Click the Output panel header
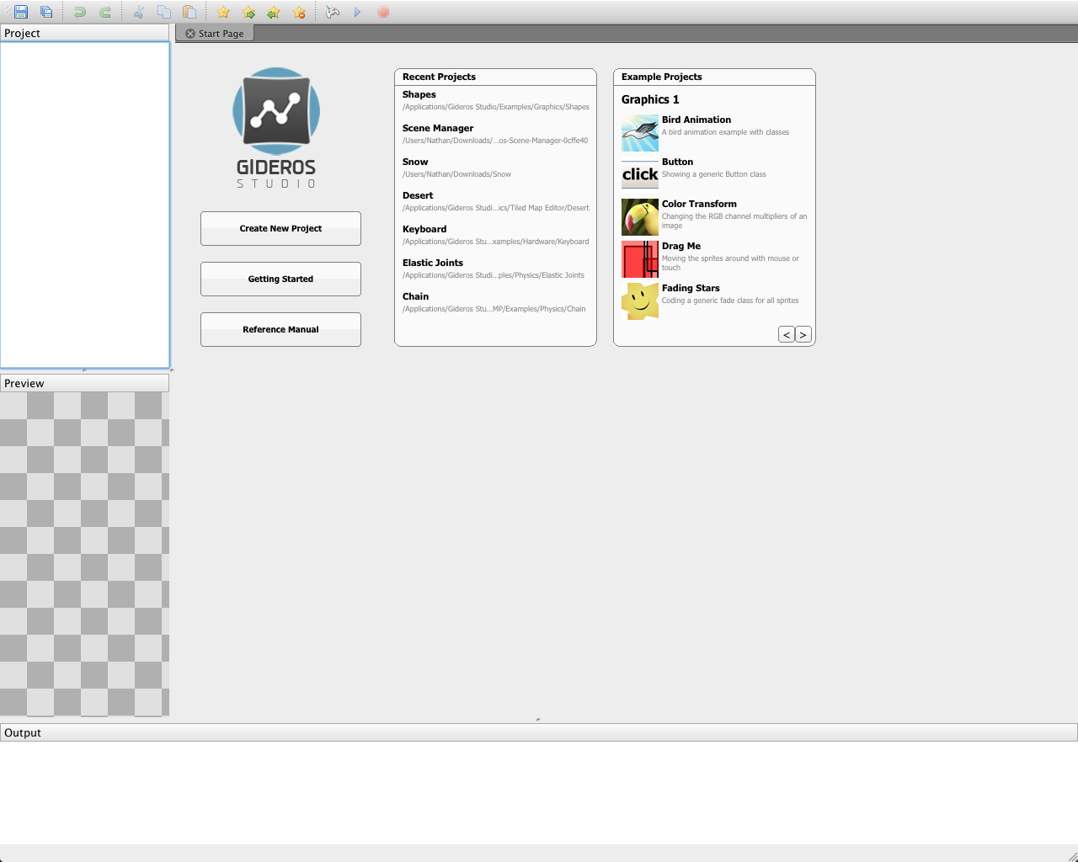The width and height of the screenshot is (1078, 862). 539,732
